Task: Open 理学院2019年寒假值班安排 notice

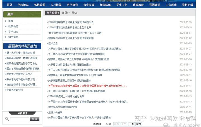Action: click(x=63, y=107)
